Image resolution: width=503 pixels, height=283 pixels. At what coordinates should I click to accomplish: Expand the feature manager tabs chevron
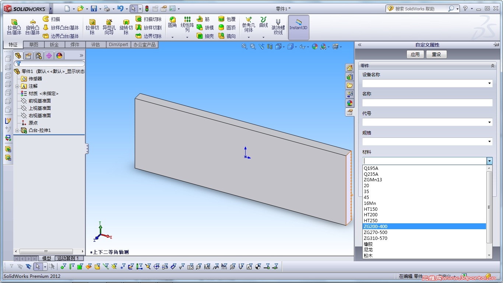click(81, 56)
